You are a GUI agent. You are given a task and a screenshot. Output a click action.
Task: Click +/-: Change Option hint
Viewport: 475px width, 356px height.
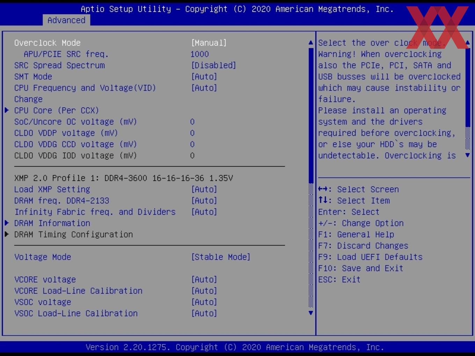click(x=361, y=223)
